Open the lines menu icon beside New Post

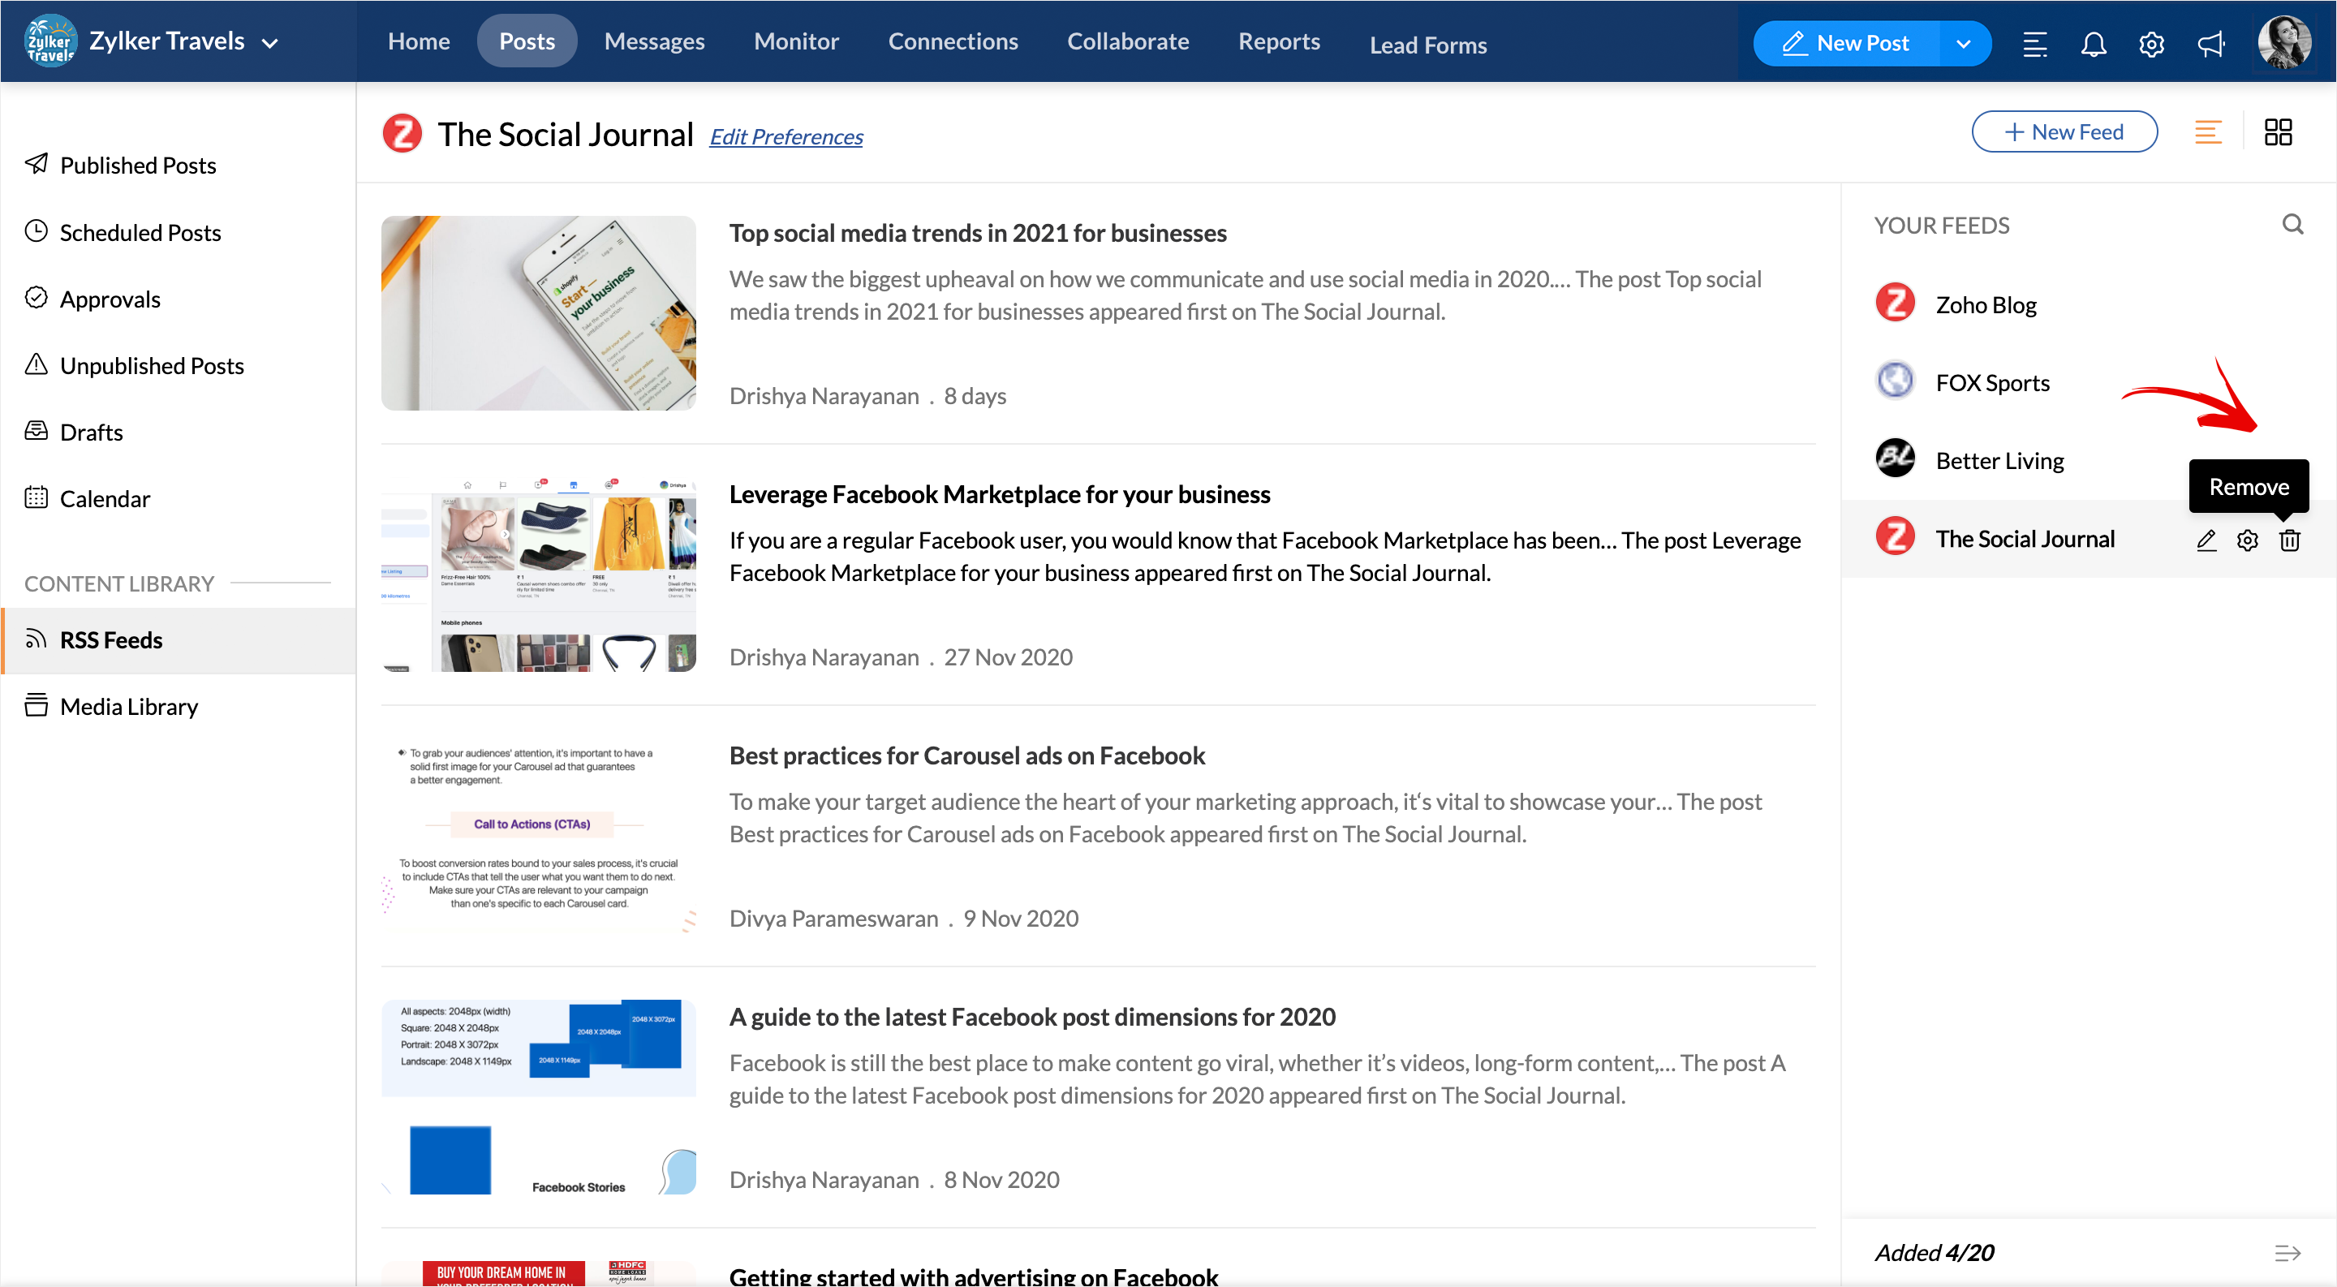point(2035,44)
